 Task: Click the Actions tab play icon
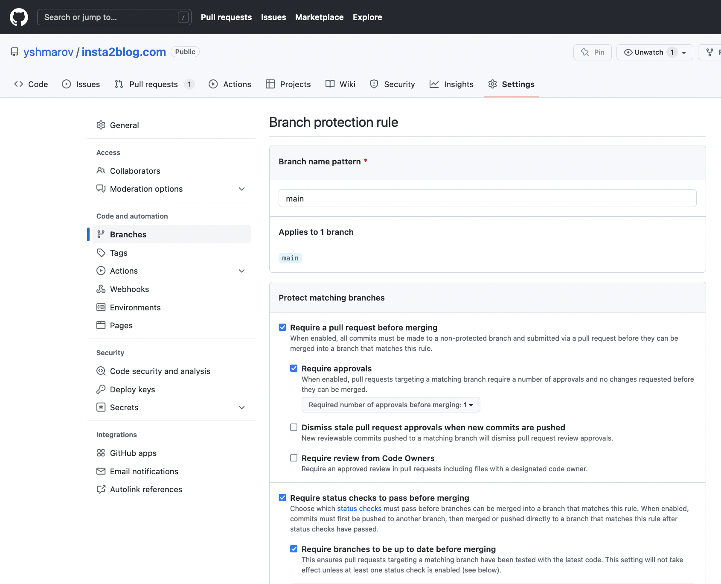click(x=213, y=84)
